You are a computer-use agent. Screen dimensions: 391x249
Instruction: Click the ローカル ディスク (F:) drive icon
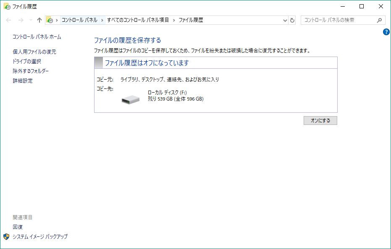(x=130, y=99)
